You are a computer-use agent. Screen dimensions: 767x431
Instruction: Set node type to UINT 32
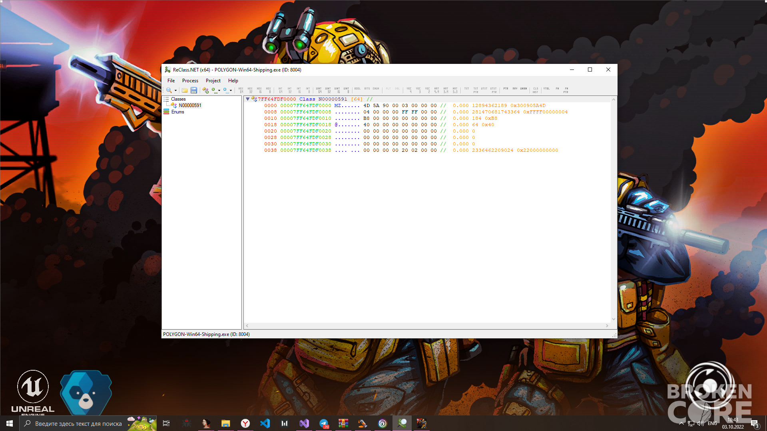328,90
